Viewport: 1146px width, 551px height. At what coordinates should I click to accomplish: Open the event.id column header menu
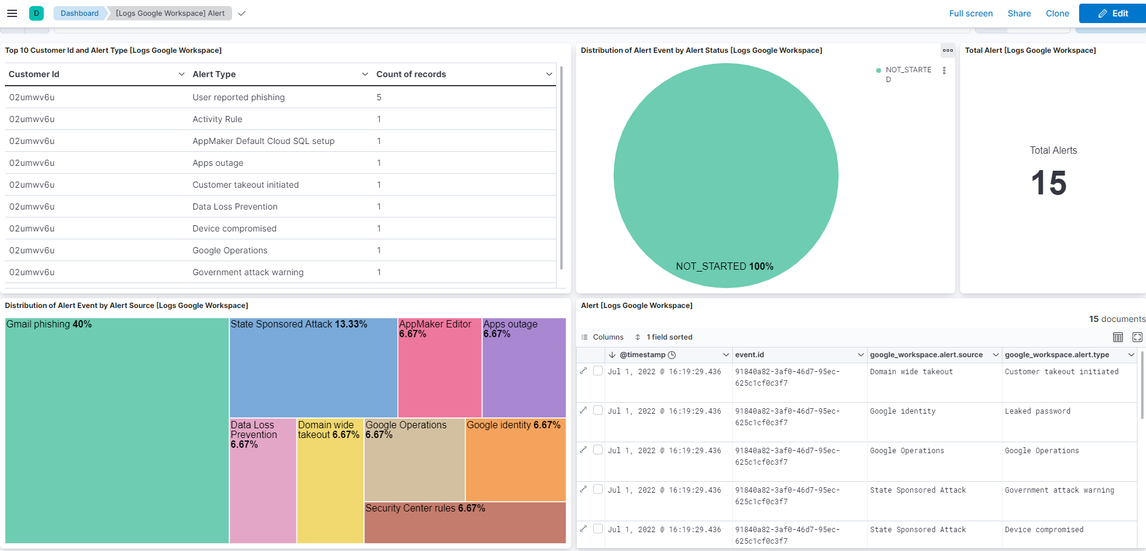click(860, 355)
